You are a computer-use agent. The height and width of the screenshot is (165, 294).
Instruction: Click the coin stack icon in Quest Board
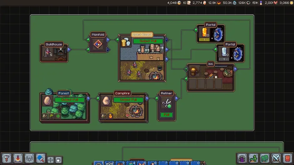126,42
